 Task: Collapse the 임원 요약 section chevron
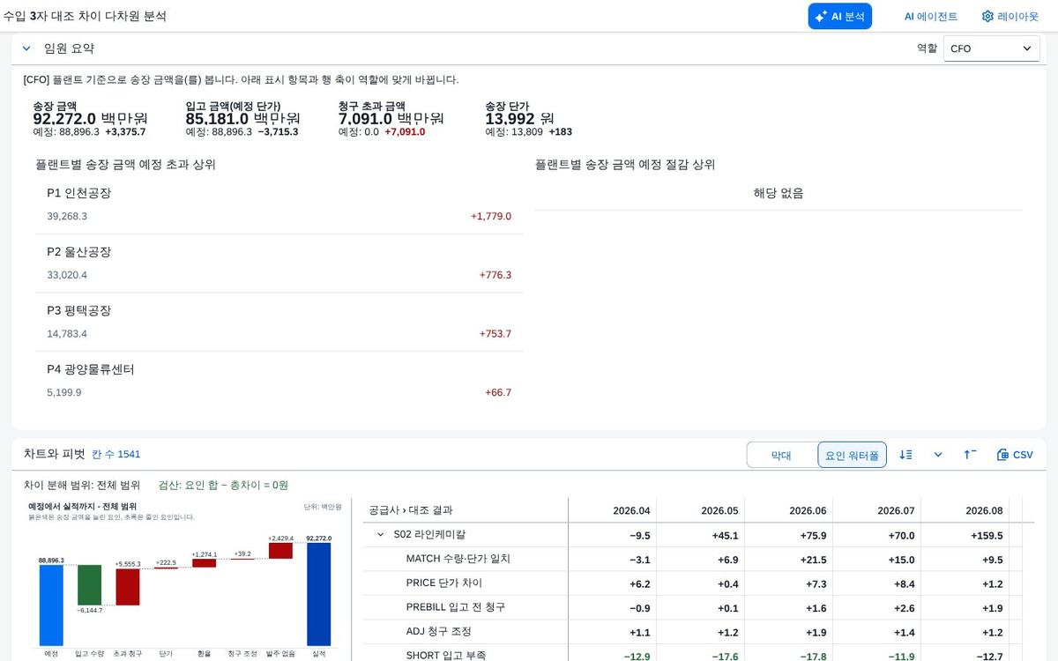[x=26, y=48]
